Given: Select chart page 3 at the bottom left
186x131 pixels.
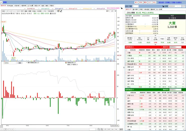Looking at the screenshot, I should pyautogui.click(x=6, y=129).
